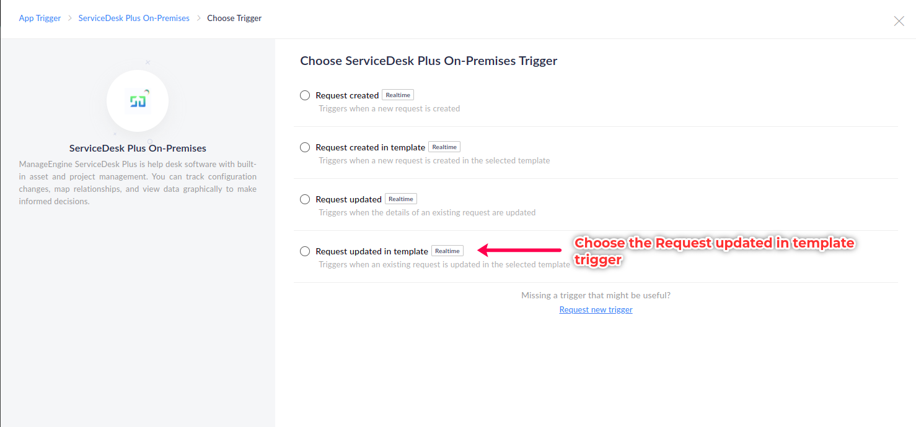
Task: Click the chevron before Choose Trigger breadcrumb
Action: coord(199,19)
